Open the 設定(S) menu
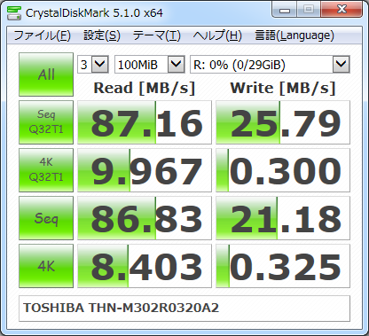 tap(102, 35)
